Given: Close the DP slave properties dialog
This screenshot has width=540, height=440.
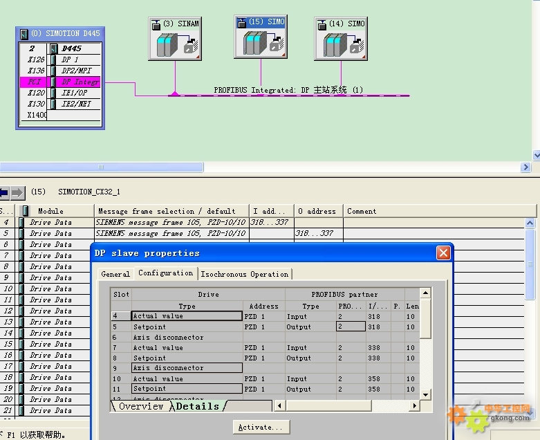Looking at the screenshot, I should point(443,253).
